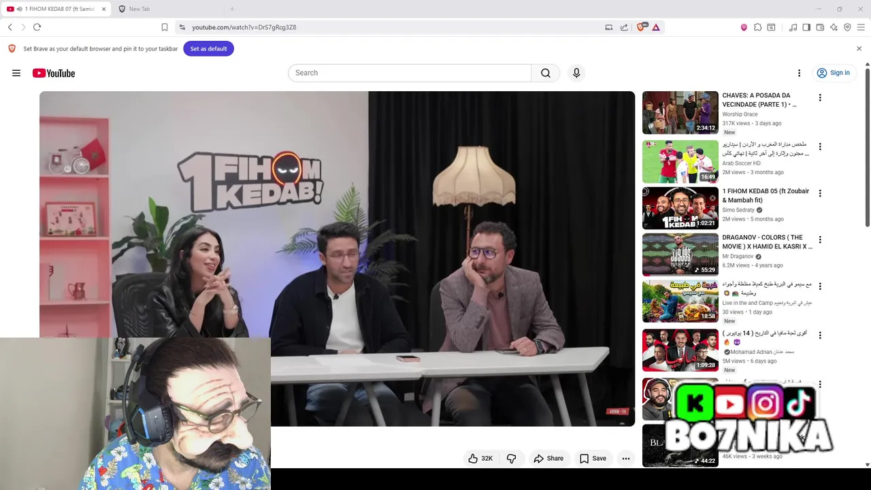The height and width of the screenshot is (490, 871).
Task: Open the DRAGANOV 55:29 thumbnail
Action: coord(680,255)
